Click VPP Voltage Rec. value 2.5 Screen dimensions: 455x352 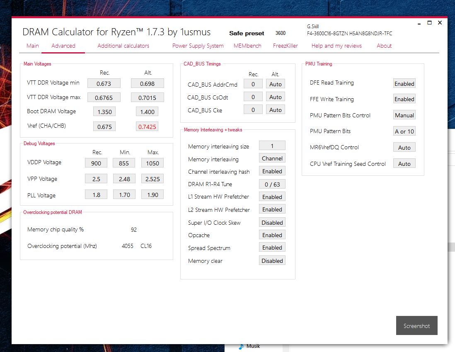[x=96, y=179]
